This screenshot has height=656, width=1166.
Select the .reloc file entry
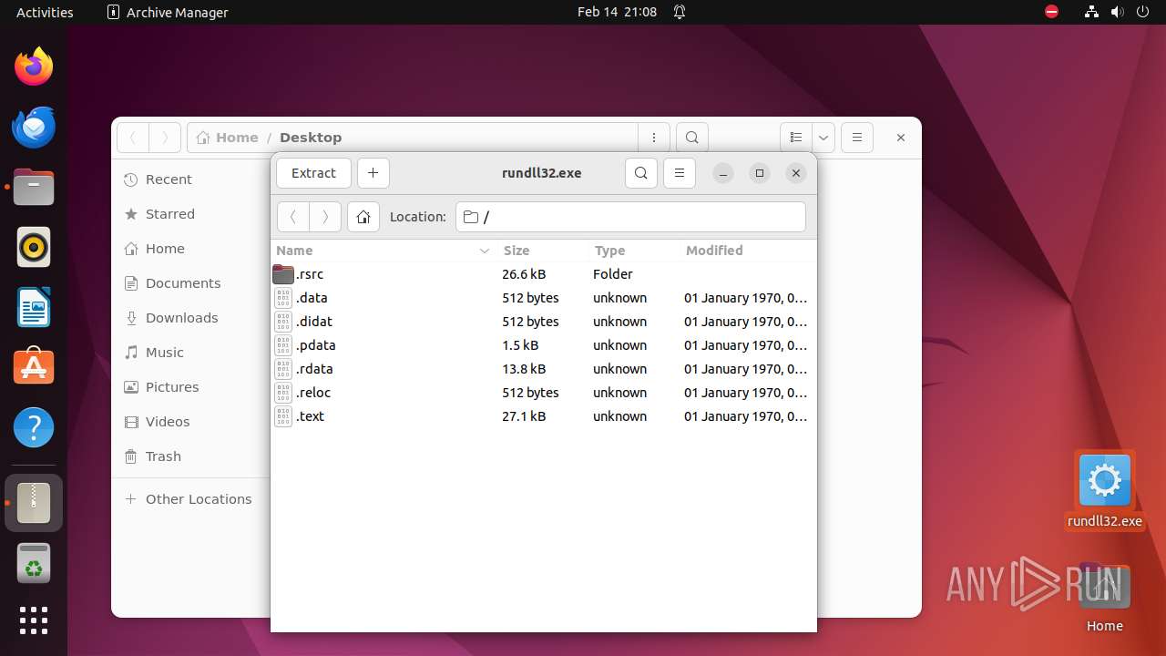pos(544,393)
